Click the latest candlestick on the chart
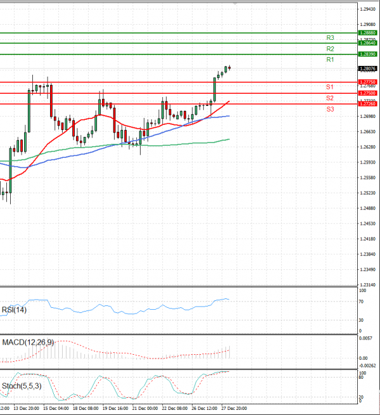Screen dimensions: 380x415 point(229,68)
